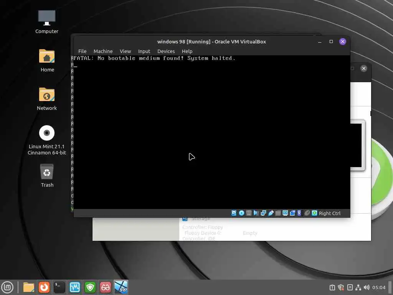Click the optical drive indicator icon
Screen dimensions: 393x295
[x=241, y=213]
